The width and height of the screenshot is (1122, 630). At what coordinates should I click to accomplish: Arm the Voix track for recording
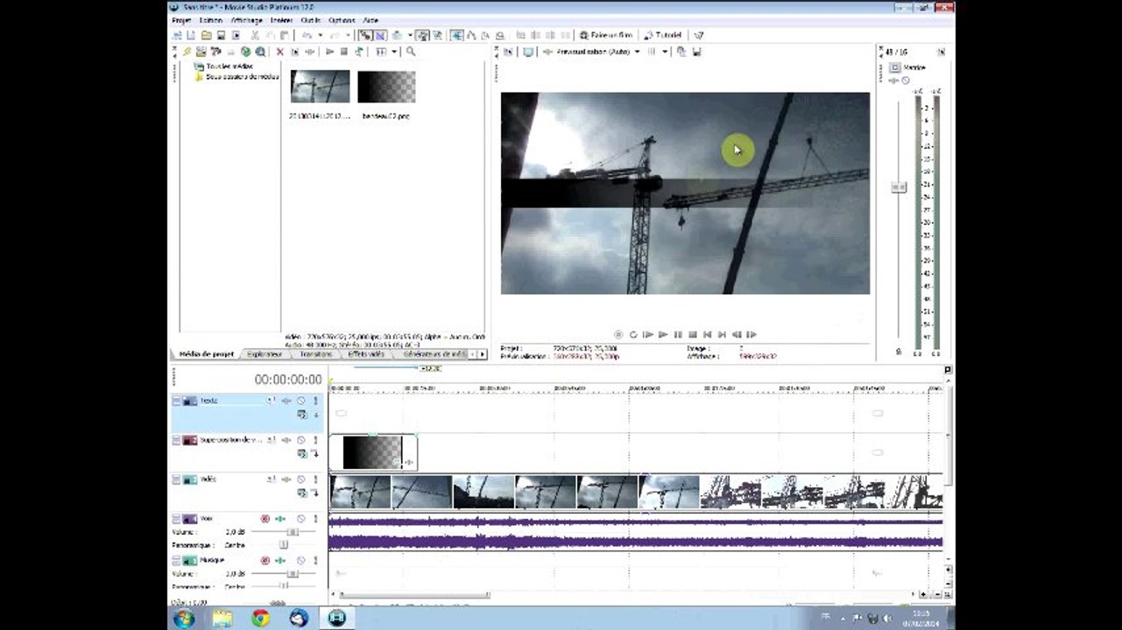(265, 519)
